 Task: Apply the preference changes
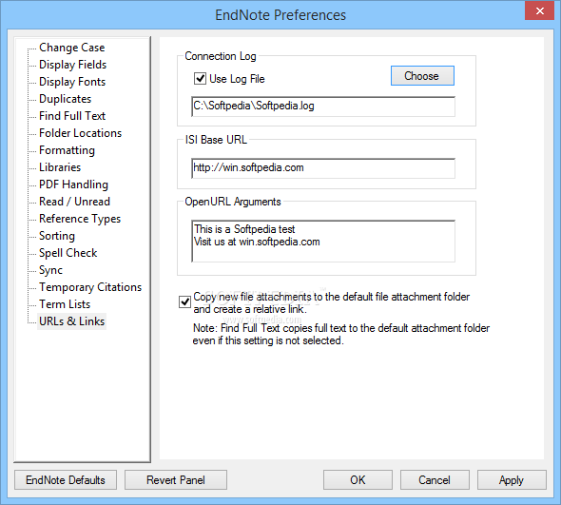tap(512, 480)
